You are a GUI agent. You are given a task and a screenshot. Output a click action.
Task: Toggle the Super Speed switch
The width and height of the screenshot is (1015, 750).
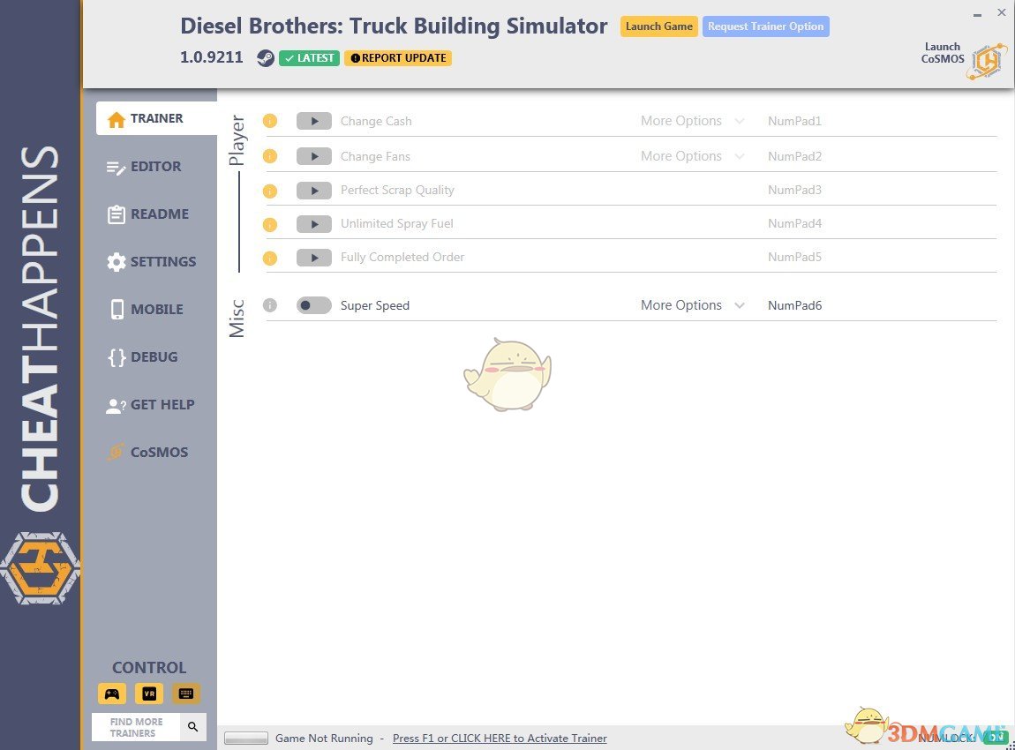point(313,305)
